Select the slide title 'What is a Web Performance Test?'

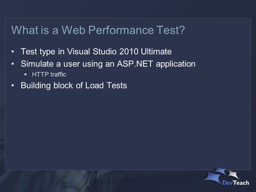click(98, 30)
